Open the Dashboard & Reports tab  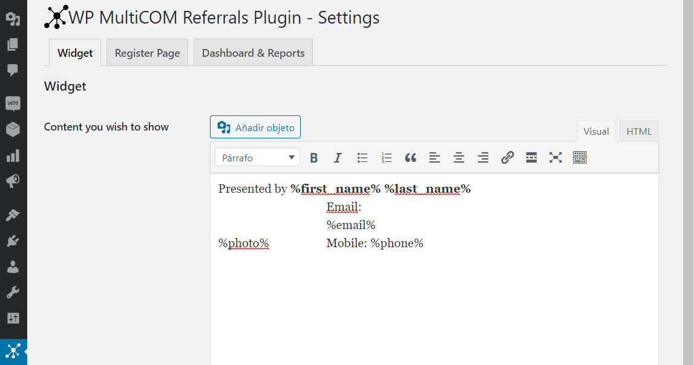[253, 53]
